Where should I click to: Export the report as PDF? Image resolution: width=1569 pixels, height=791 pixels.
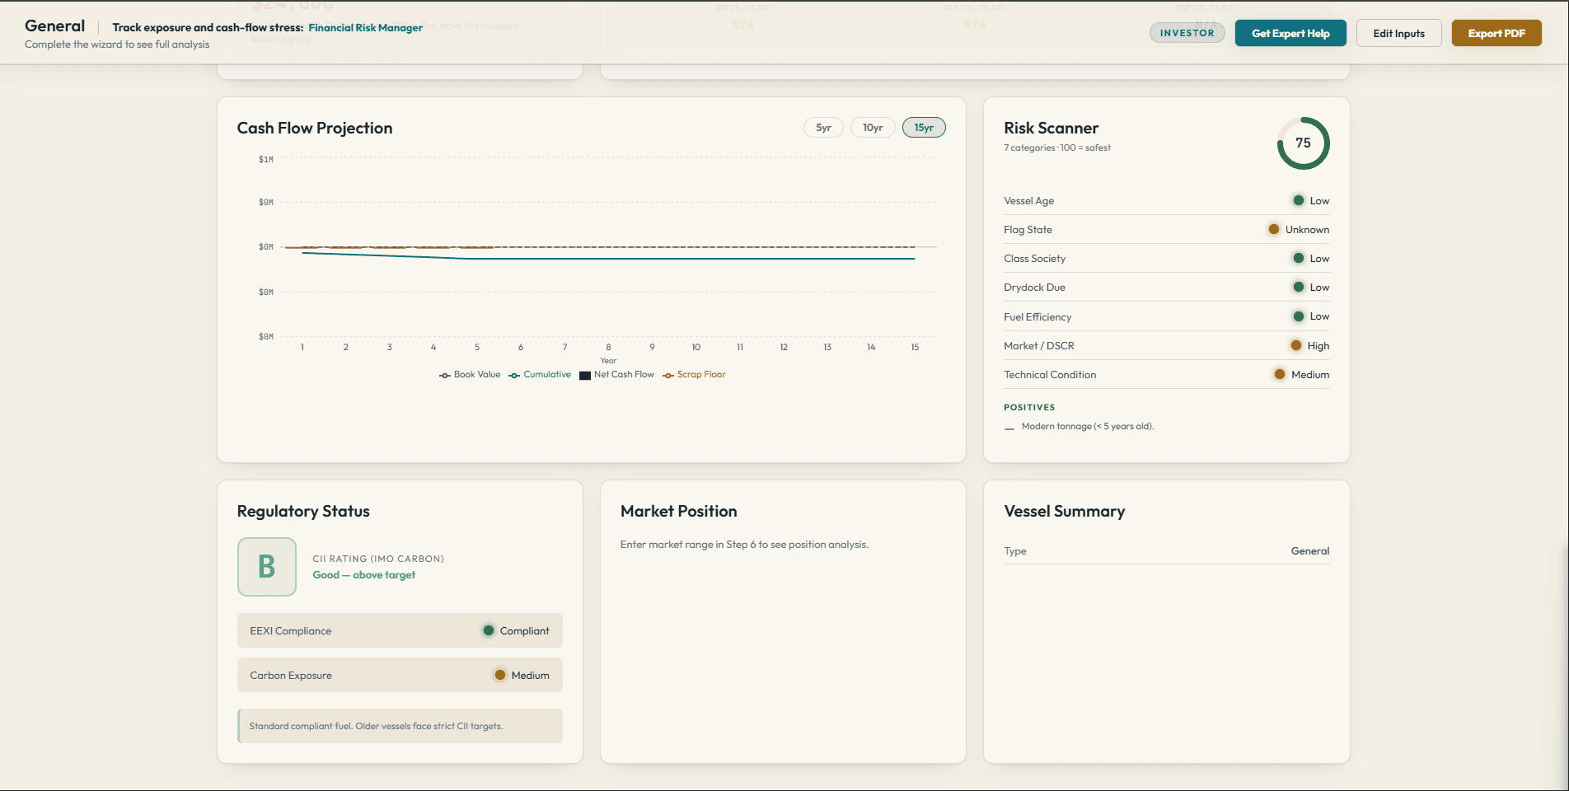1496,33
